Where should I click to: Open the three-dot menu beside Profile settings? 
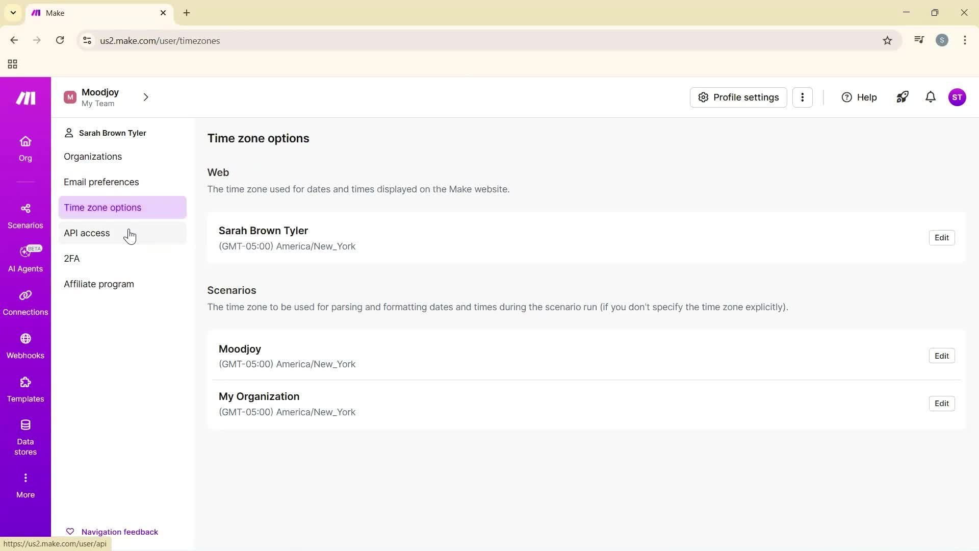(803, 97)
